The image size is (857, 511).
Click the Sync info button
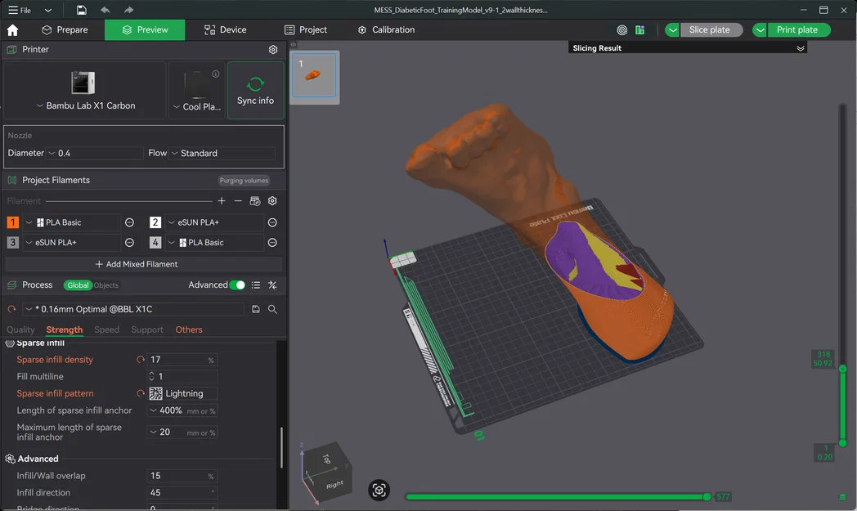click(256, 90)
